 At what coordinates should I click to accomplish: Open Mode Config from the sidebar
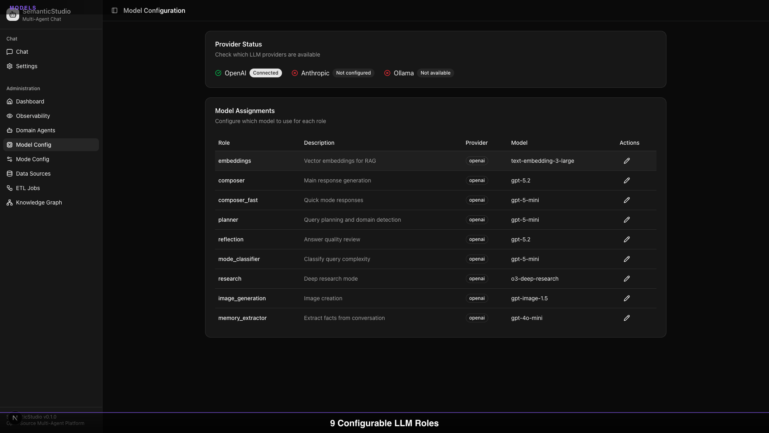click(10, 159)
